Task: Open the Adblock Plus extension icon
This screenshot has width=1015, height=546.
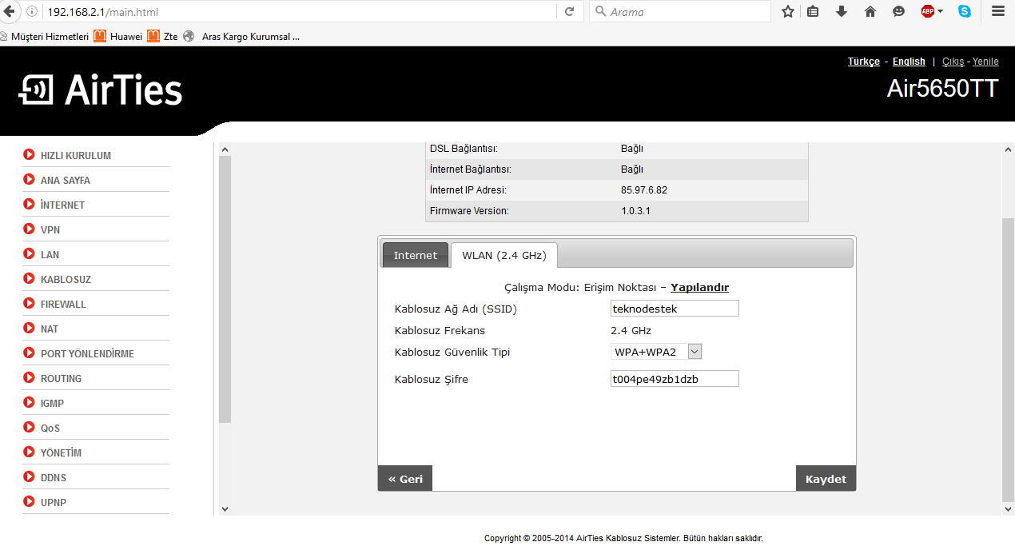Action: (x=927, y=11)
